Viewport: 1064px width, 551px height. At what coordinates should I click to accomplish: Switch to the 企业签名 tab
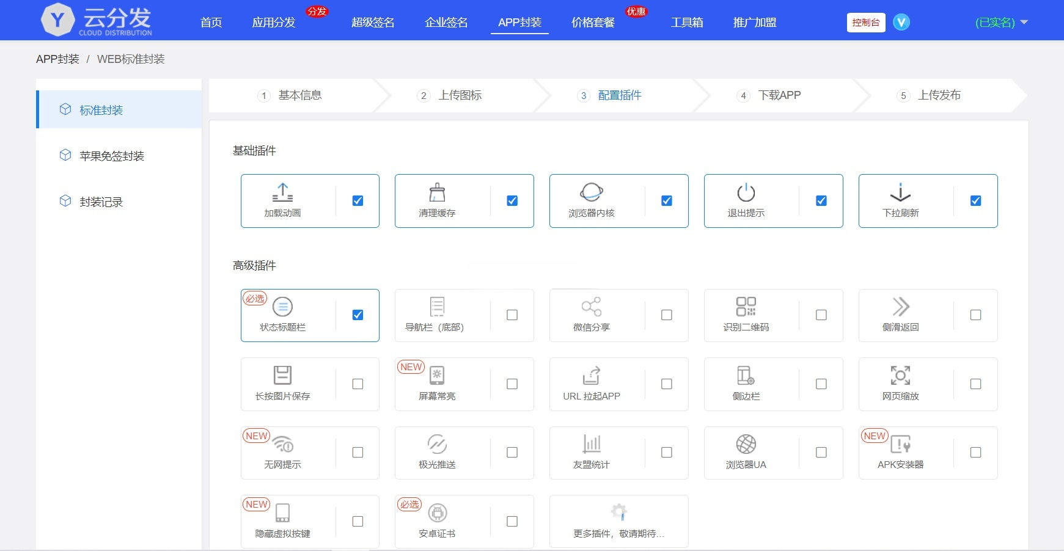click(x=446, y=22)
